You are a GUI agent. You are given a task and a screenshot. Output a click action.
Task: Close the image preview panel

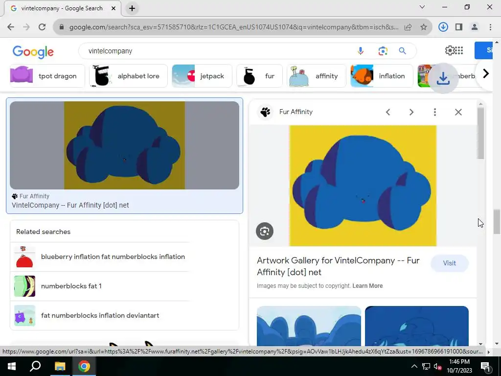click(x=458, y=112)
